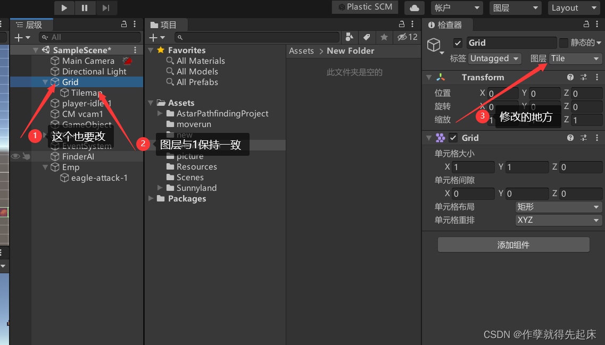Viewport: 605px width, 345px height.
Task: Expand the Sunnyland folder
Action: click(160, 188)
